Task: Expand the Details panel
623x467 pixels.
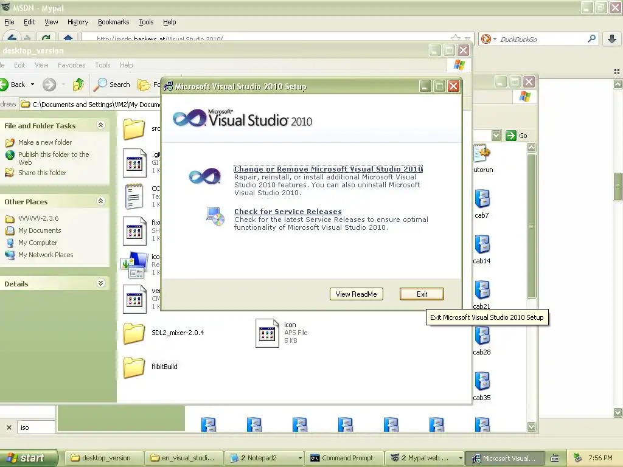Action: 100,283
